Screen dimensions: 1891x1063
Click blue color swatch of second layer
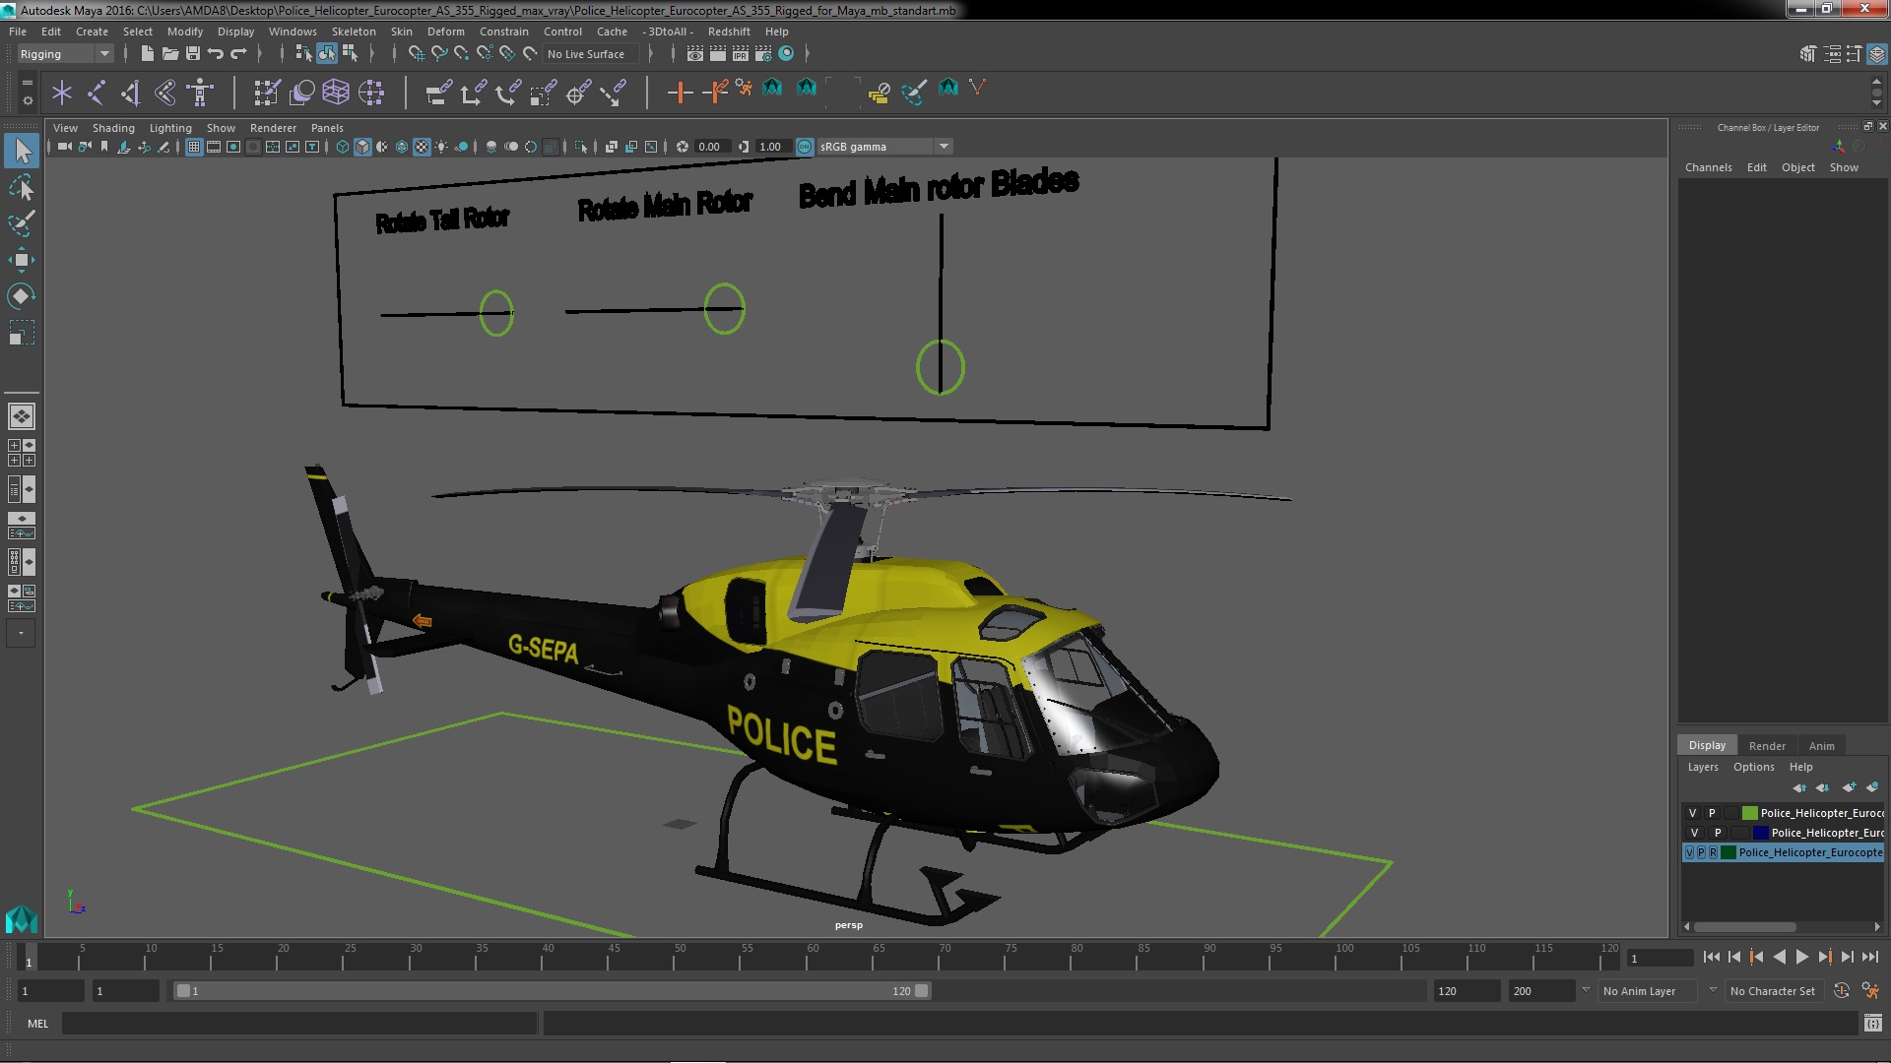[x=1761, y=833]
